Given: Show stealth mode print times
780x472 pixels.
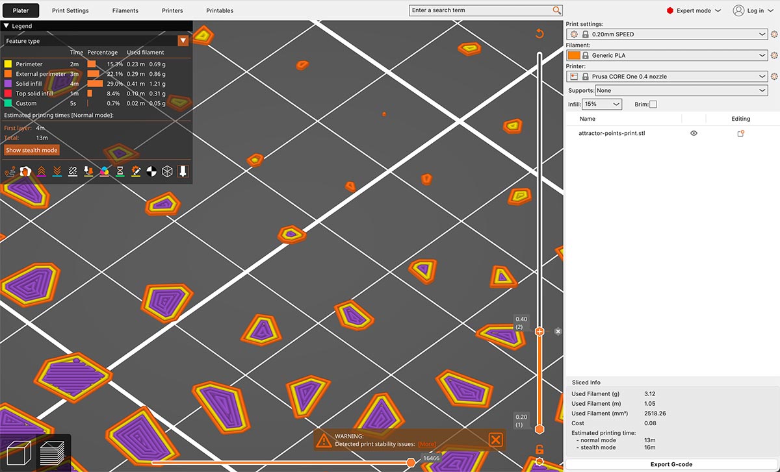Looking at the screenshot, I should click(32, 150).
